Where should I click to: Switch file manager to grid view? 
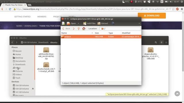click(x=166, y=42)
